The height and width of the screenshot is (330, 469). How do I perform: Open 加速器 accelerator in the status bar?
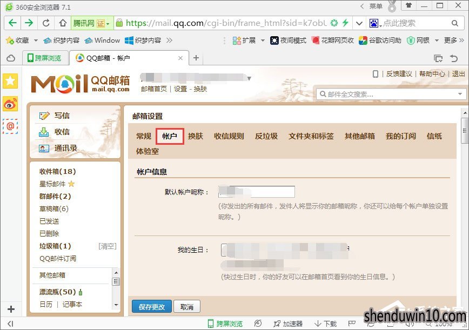click(x=289, y=324)
